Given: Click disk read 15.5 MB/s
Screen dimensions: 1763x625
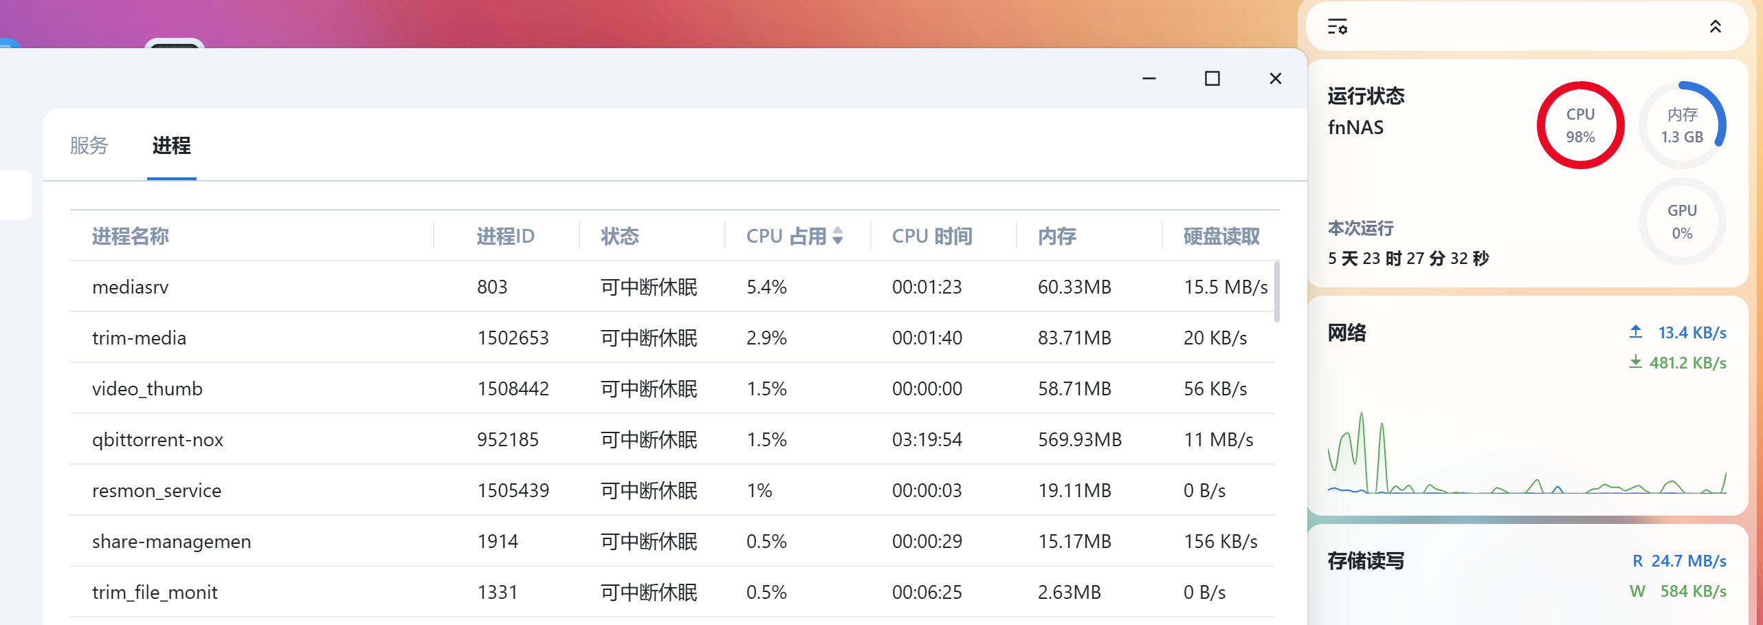Looking at the screenshot, I should pos(1226,287).
